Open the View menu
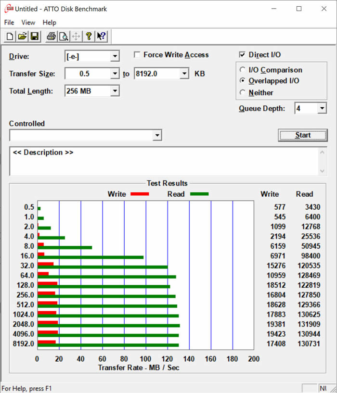 [x=28, y=23]
